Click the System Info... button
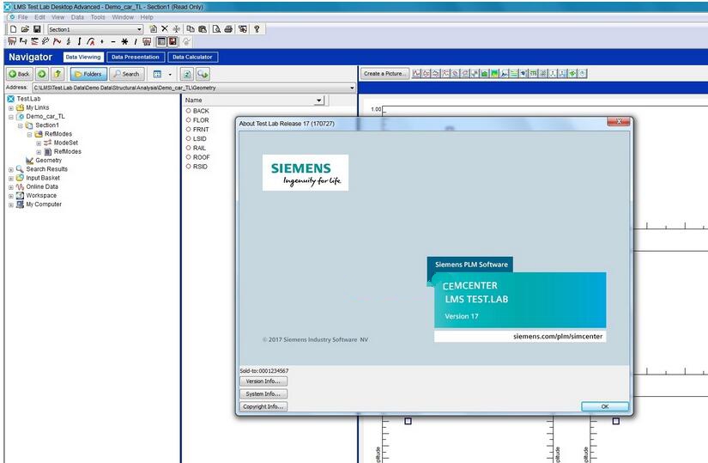This screenshot has height=463, width=708. tap(263, 393)
